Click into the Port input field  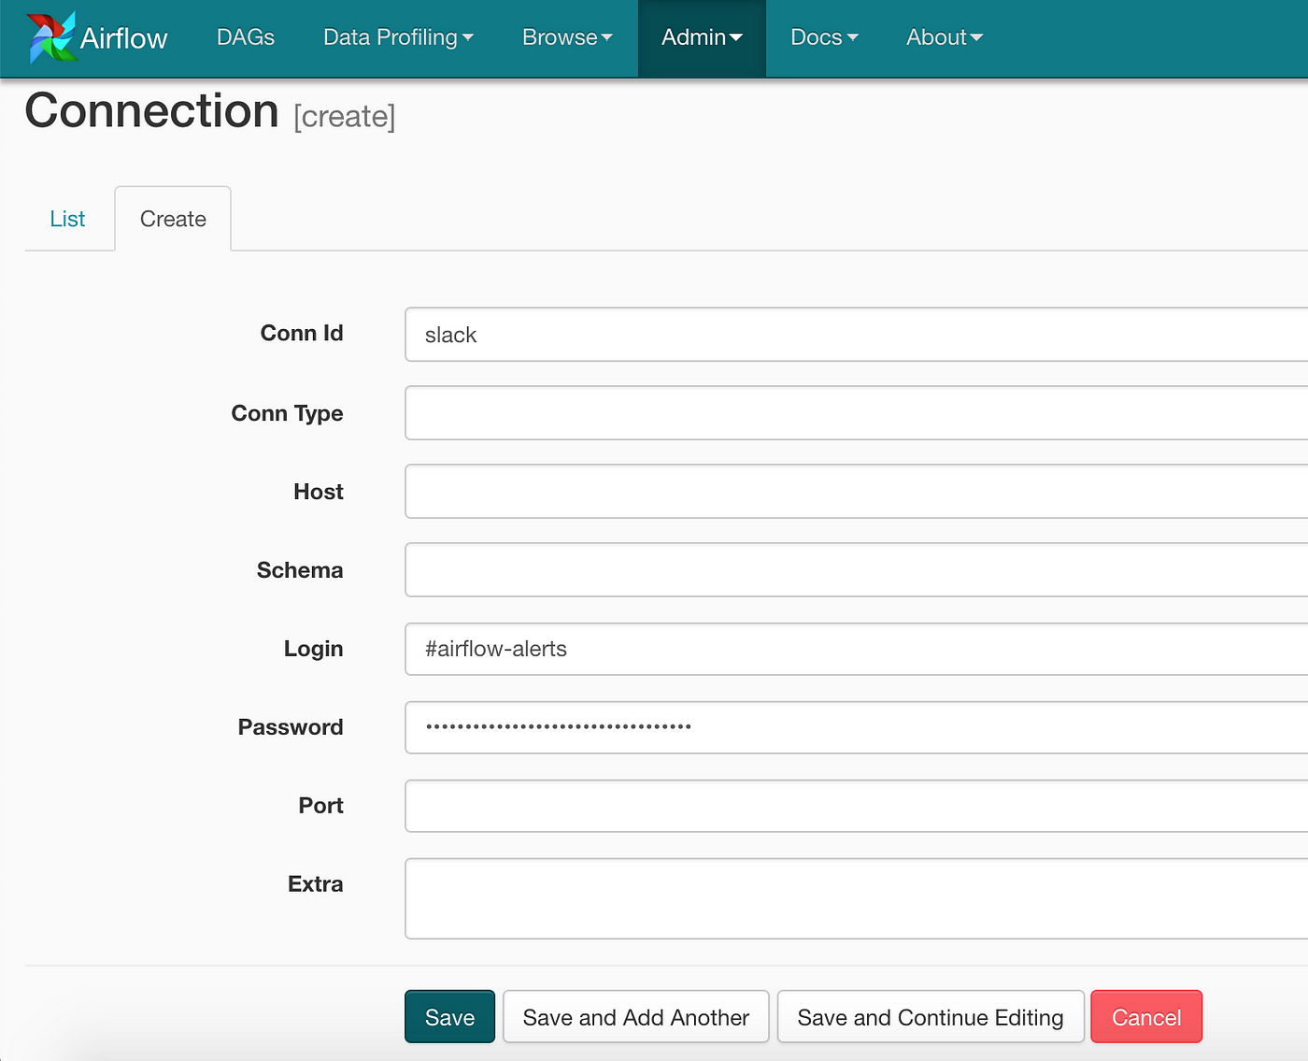(x=856, y=806)
